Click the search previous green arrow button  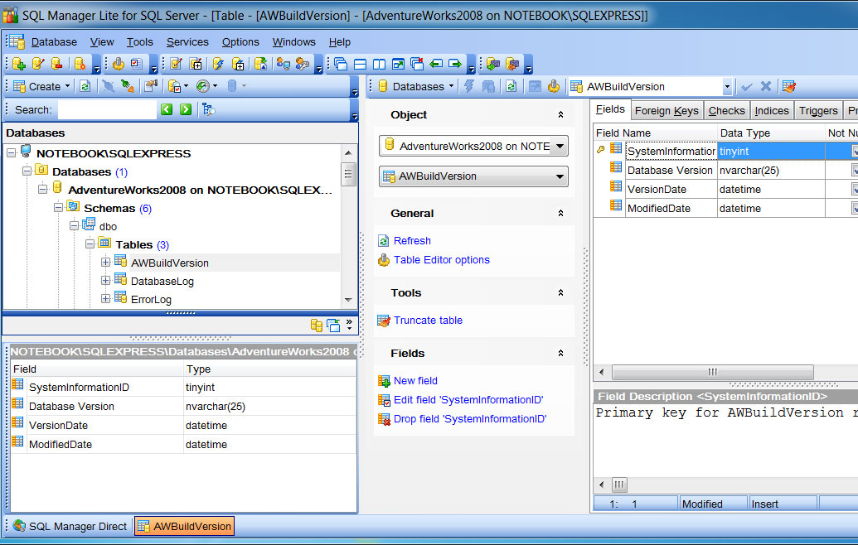click(167, 109)
